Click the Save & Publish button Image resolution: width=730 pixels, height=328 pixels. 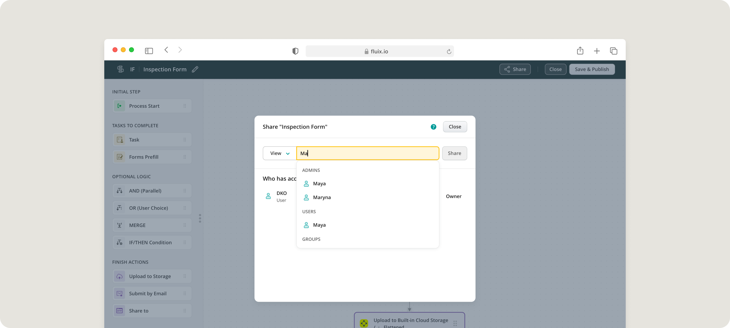pyautogui.click(x=592, y=69)
